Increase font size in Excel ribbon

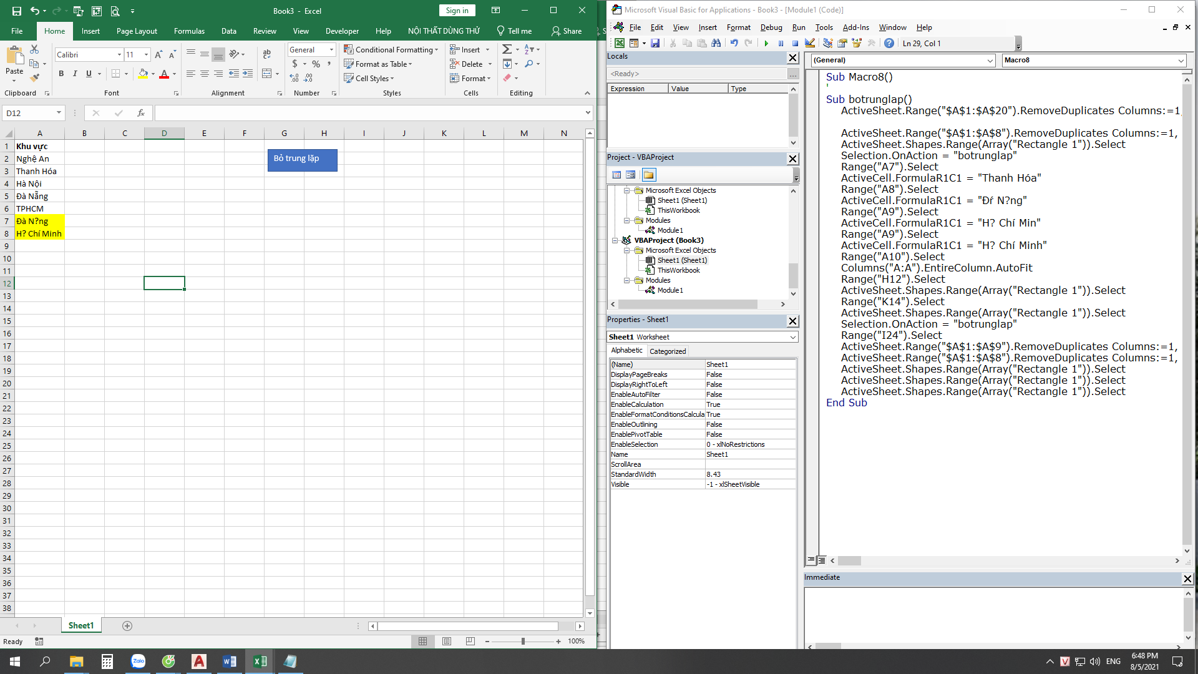pyautogui.click(x=158, y=55)
